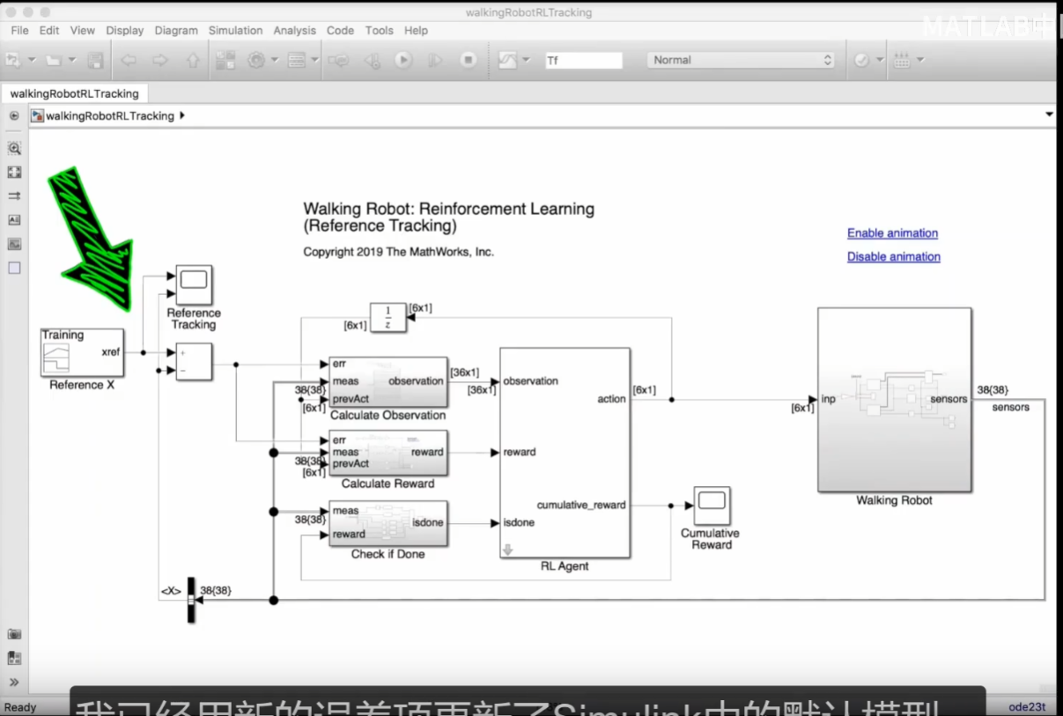The image size is (1063, 716).
Task: Click the Step Back simulation icon
Action: pyautogui.click(x=372, y=60)
